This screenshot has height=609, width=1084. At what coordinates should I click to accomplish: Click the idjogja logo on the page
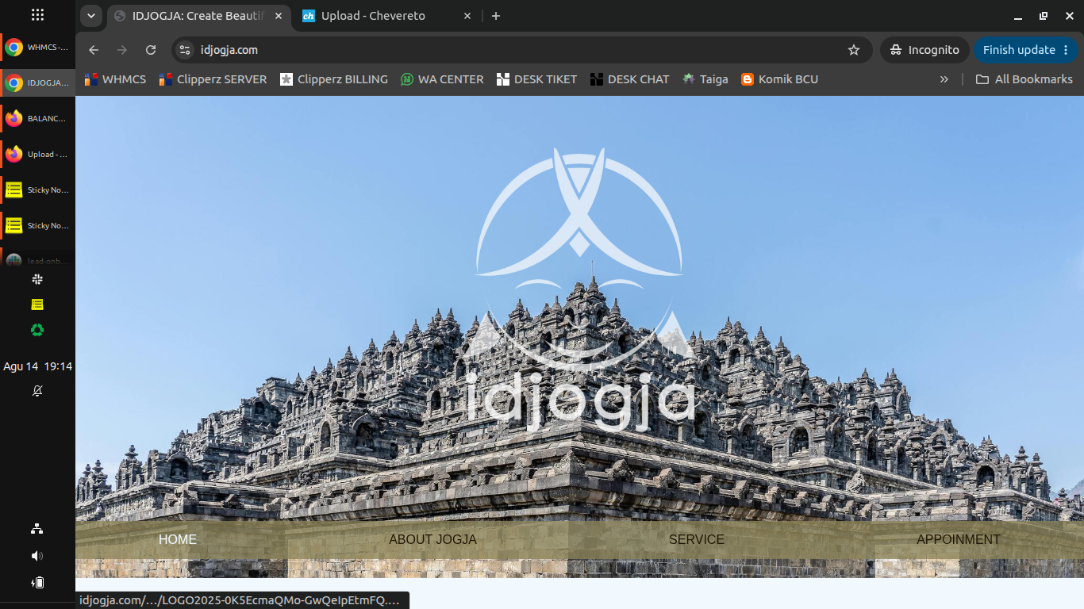(x=580, y=290)
